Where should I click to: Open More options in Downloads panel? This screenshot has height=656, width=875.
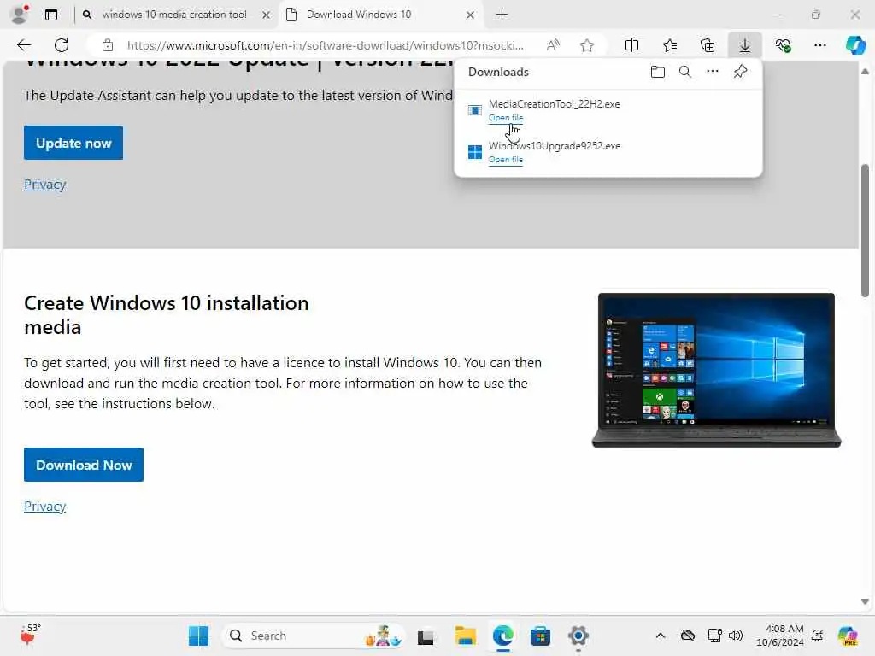tap(713, 72)
